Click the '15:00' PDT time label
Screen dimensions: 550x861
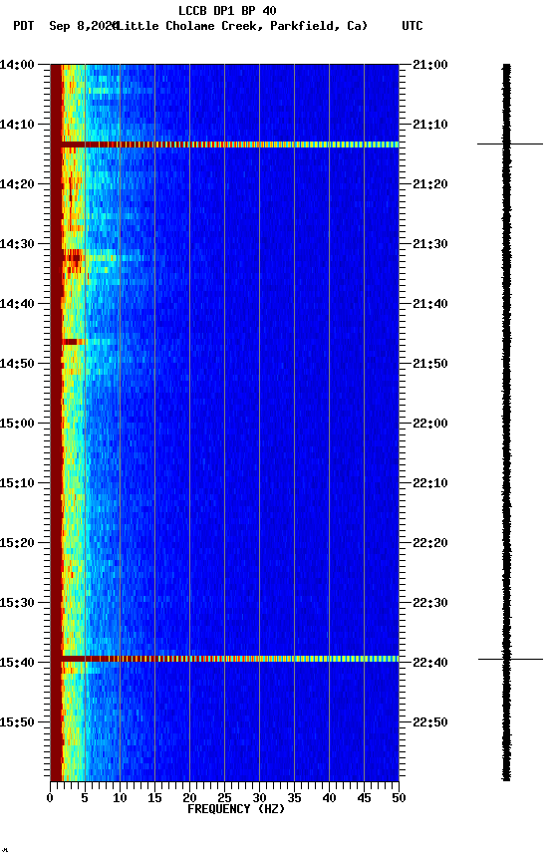[x=17, y=424]
